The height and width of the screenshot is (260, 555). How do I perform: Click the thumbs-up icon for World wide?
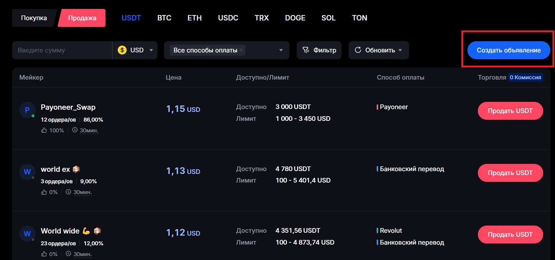click(44, 254)
